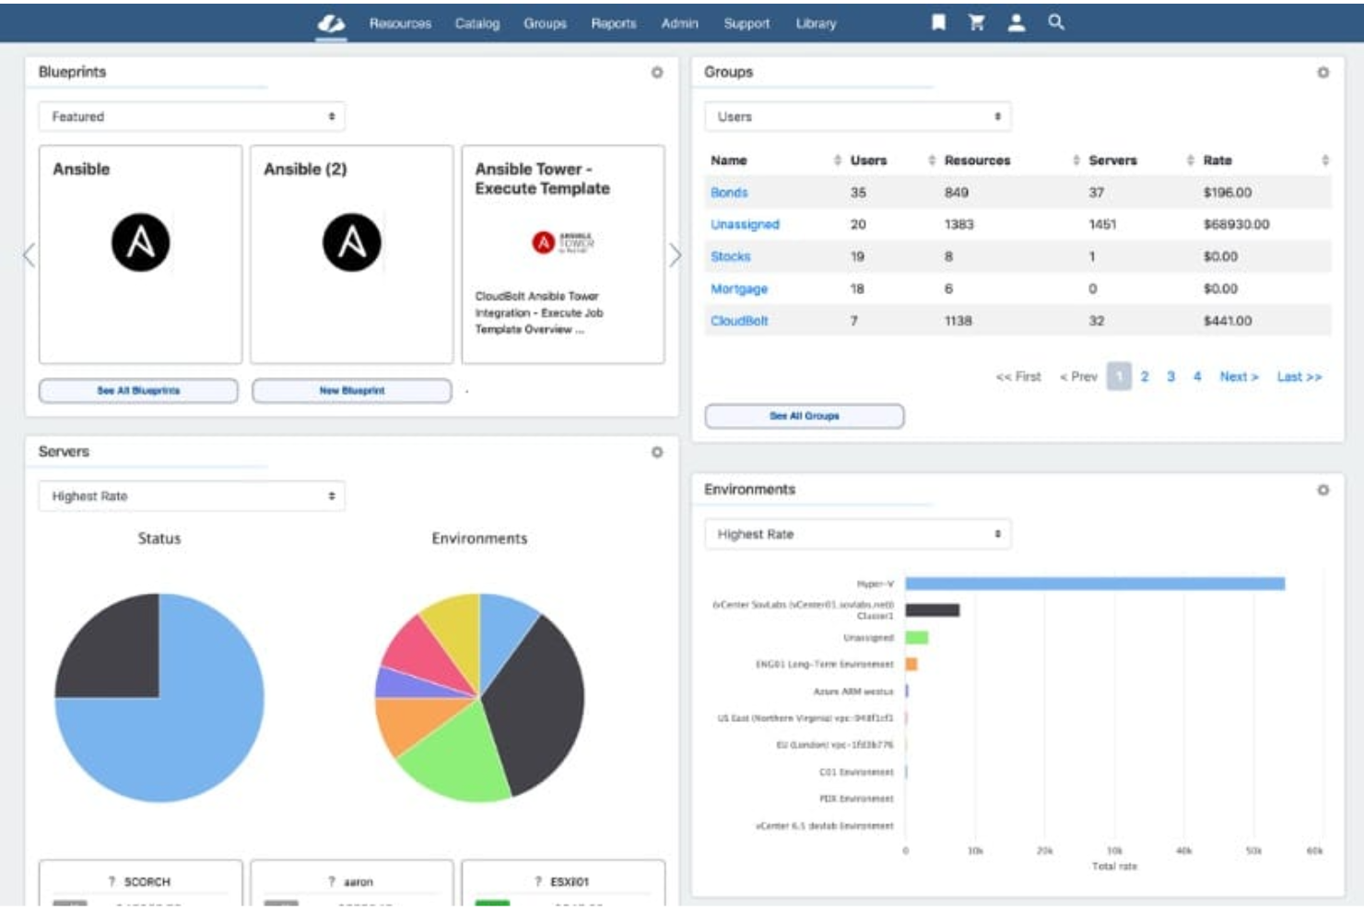Click the CloudBolt logo in the navigation bar
The width and height of the screenshot is (1364, 910).
point(332,24)
